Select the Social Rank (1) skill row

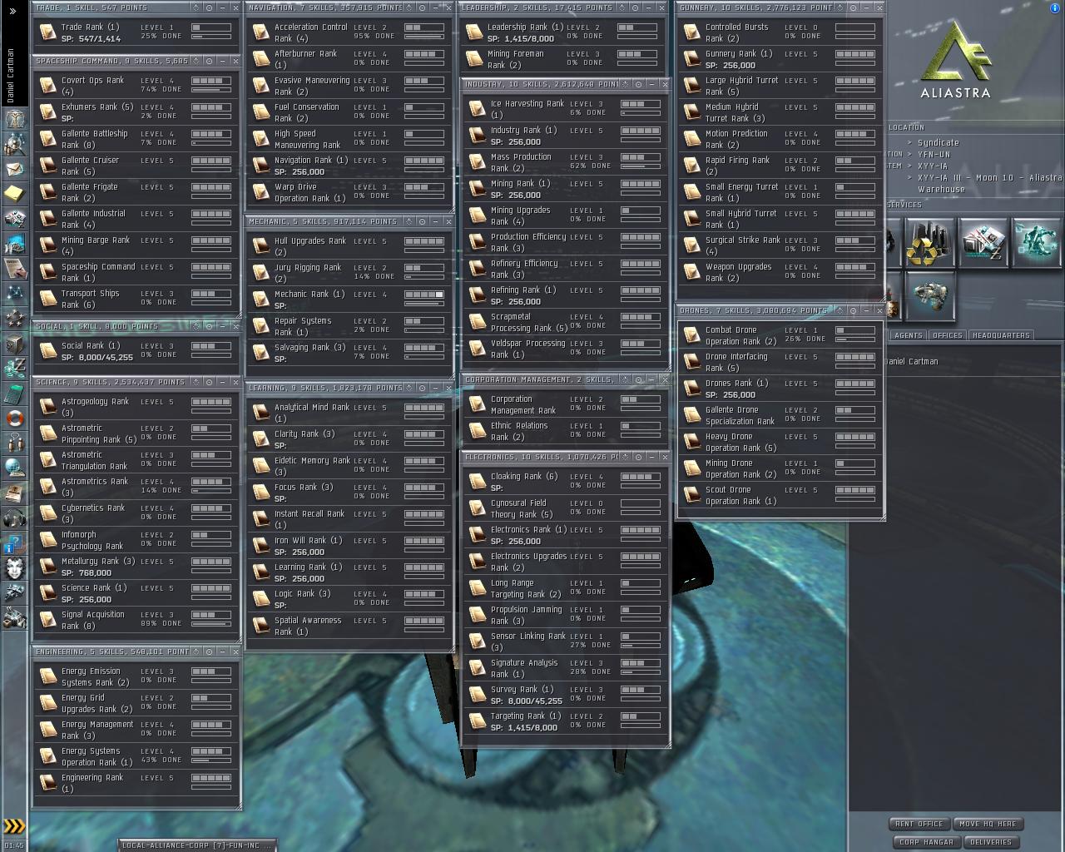[x=136, y=351]
